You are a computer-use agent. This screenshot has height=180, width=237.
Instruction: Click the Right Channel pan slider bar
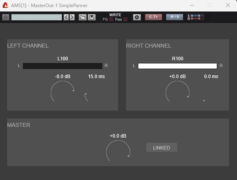(178, 66)
